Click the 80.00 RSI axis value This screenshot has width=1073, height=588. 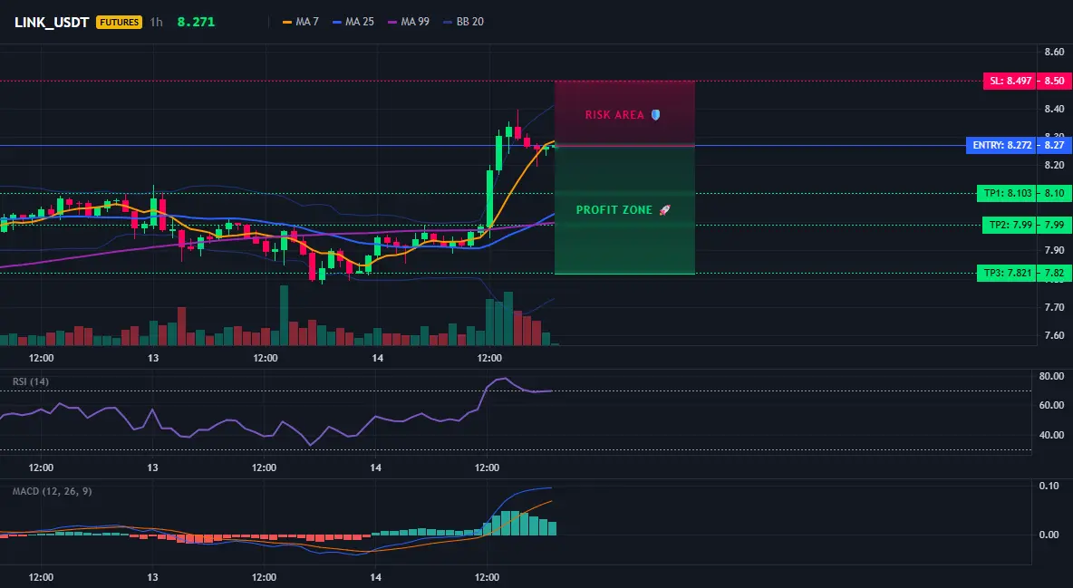pyautogui.click(x=1052, y=376)
